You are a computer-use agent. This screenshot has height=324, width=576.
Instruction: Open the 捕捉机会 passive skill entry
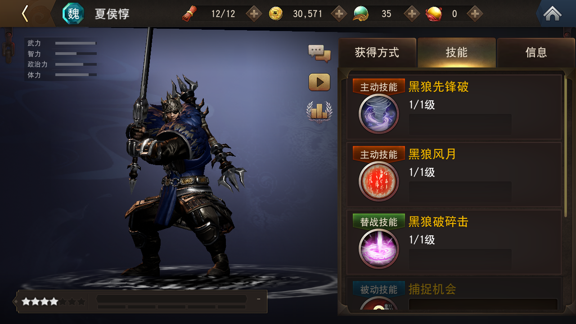click(x=454, y=295)
